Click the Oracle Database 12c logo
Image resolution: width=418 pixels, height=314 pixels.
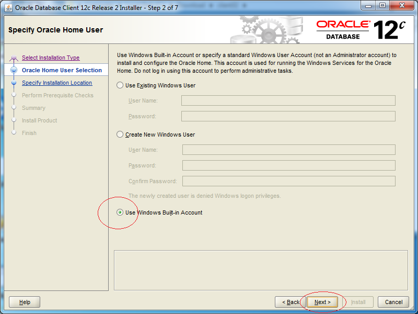361,30
